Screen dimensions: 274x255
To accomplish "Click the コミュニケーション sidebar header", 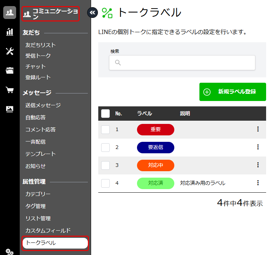I will click(51, 14).
